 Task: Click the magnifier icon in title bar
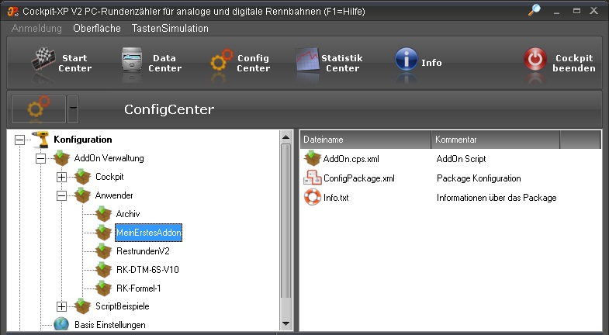pyautogui.click(x=535, y=10)
